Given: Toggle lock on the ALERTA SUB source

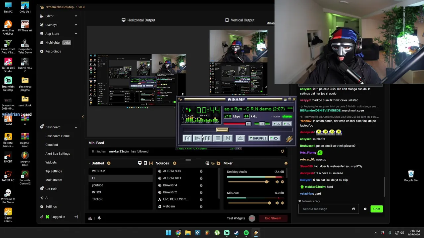Looking at the screenshot, I should [201, 171].
